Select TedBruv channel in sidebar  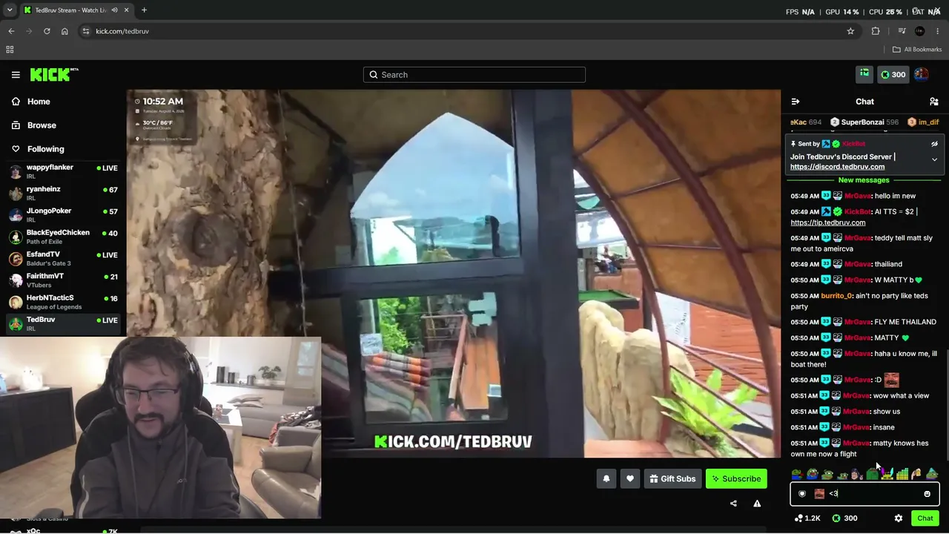pyautogui.click(x=63, y=323)
